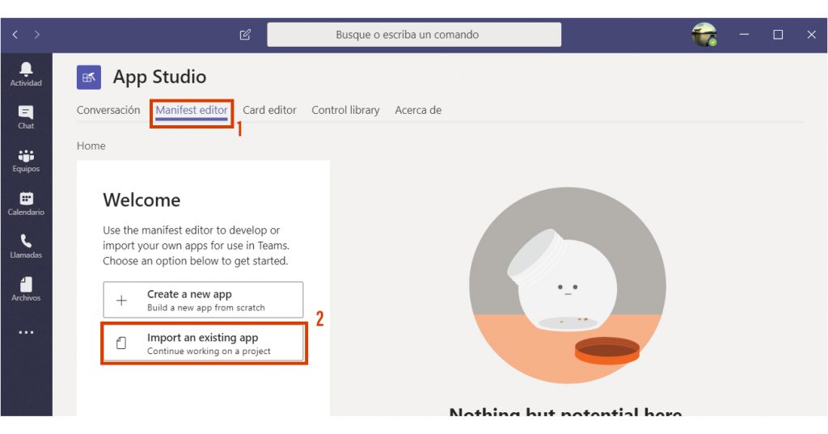Screen dimensions: 828x434
Task: Minimize the Teams window
Action: [x=744, y=34]
